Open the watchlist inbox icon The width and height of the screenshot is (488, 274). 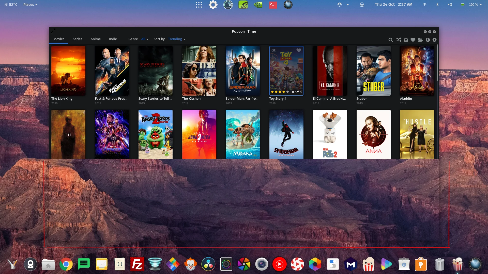click(406, 40)
